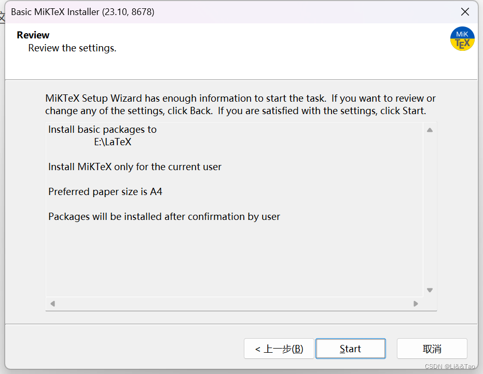The image size is (483, 374).
Task: Go back with the 上一步(B) button
Action: coord(279,349)
